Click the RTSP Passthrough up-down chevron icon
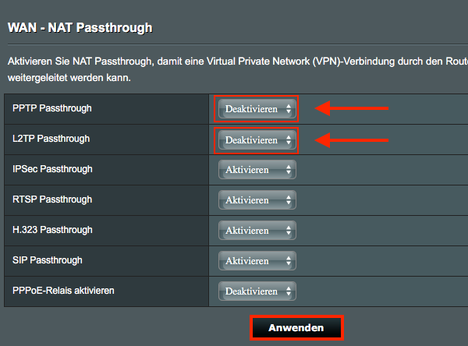The width and height of the screenshot is (468, 346). (289, 200)
